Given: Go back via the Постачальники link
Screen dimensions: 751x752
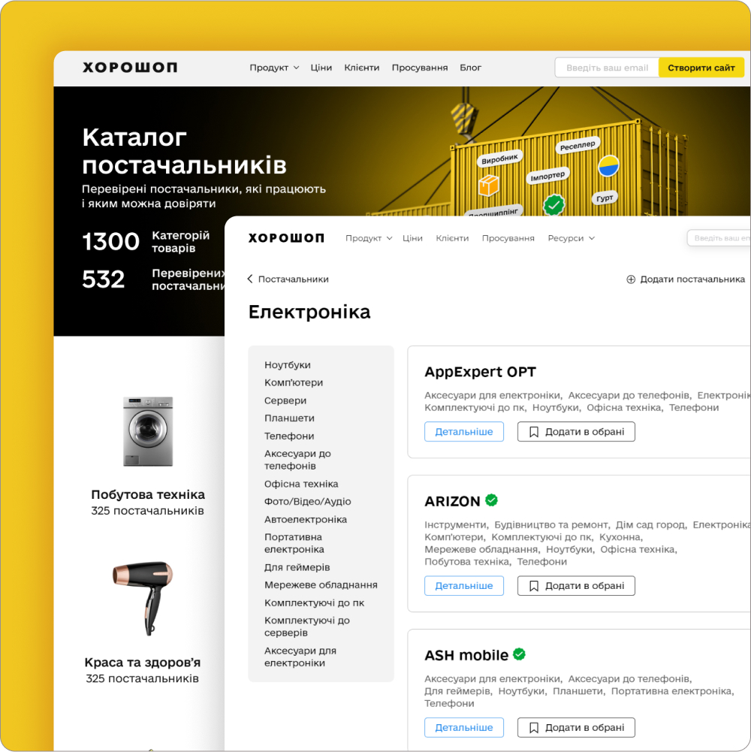Looking at the screenshot, I should click(x=288, y=279).
